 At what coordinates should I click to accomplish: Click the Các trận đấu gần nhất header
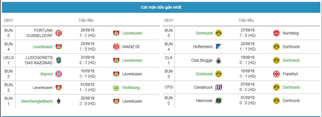(161, 8)
